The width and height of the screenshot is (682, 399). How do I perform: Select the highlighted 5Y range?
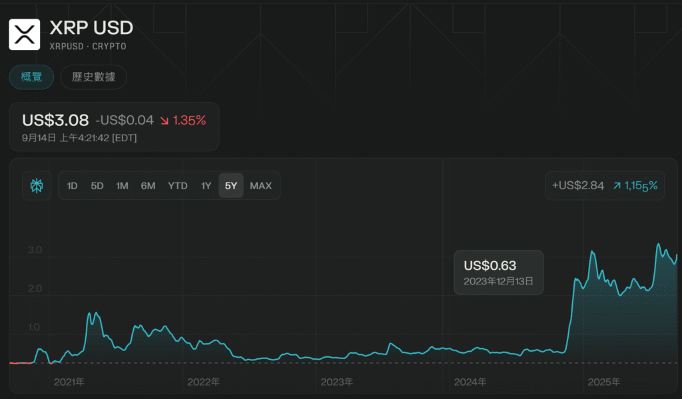pos(231,186)
